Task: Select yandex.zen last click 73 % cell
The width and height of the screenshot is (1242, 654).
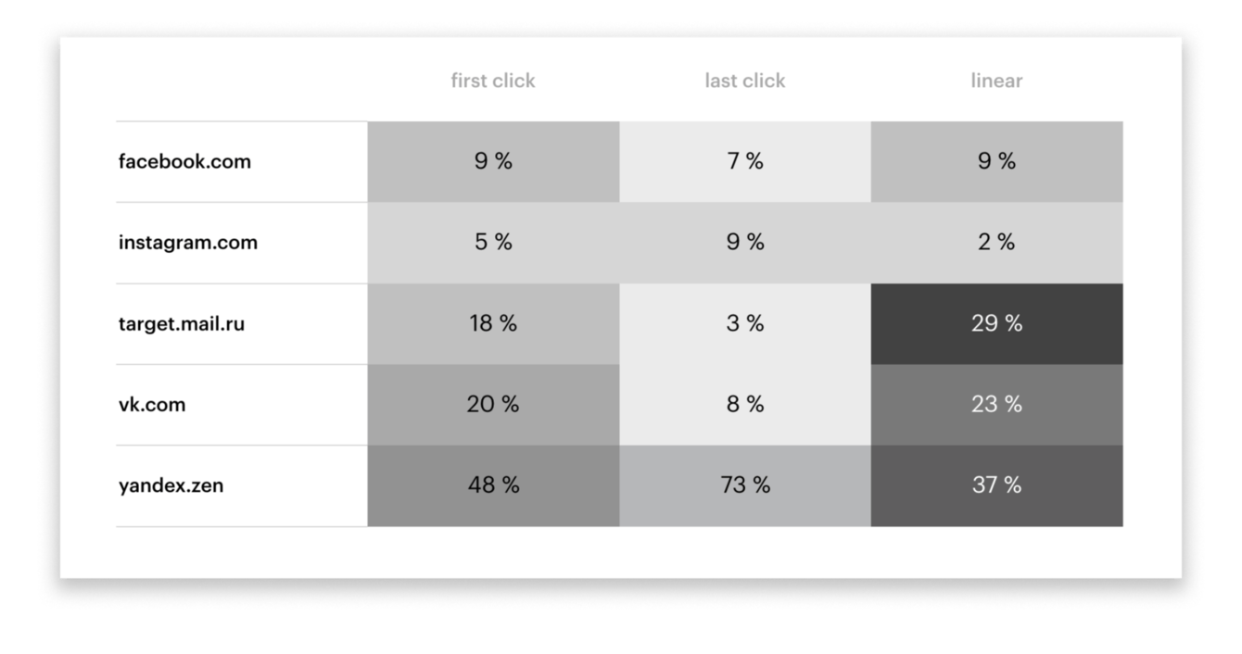Action: point(745,485)
